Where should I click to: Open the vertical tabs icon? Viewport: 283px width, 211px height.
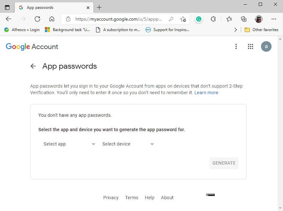[7, 8]
